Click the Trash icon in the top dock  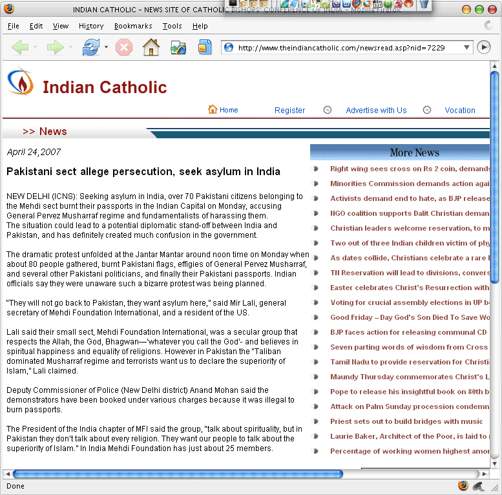pyautogui.click(x=424, y=4)
